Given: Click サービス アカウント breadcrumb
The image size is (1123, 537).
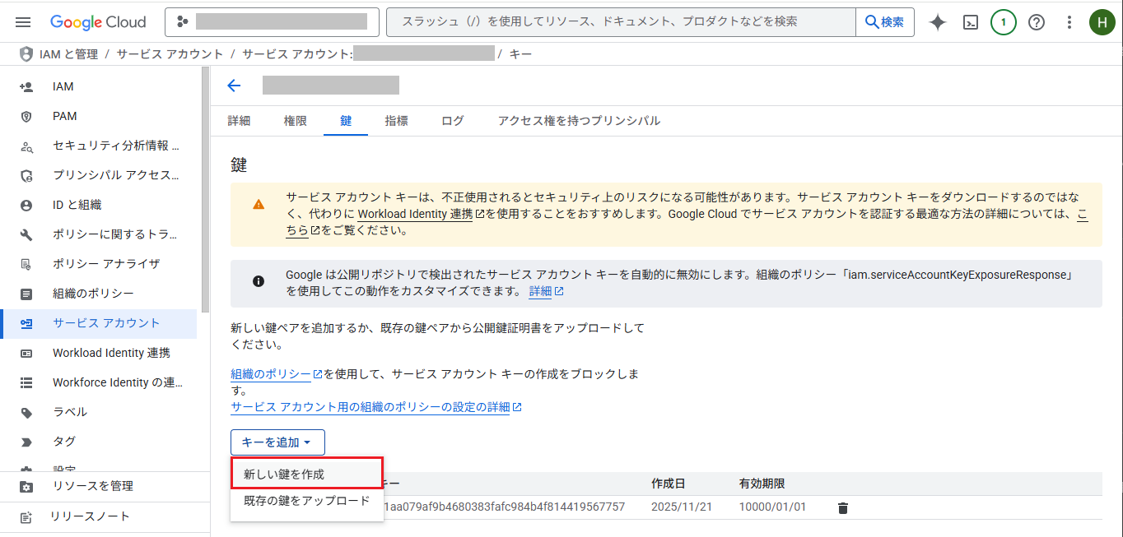Looking at the screenshot, I should point(170,53).
